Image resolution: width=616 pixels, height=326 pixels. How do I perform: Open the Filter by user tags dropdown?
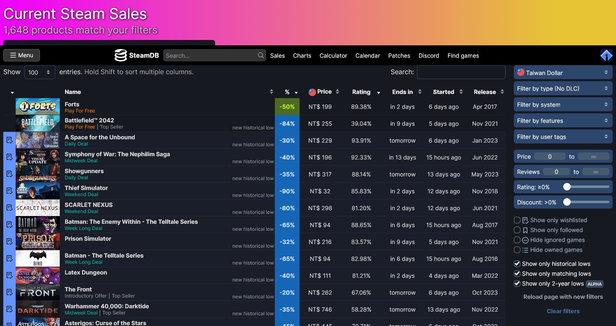[563, 136]
